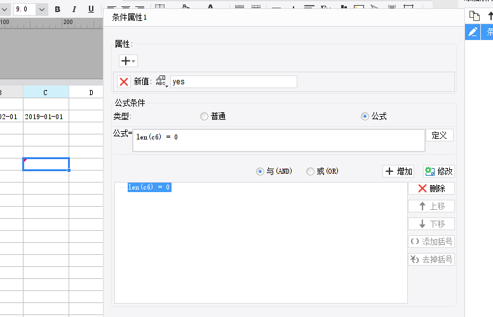Click the 新值 input field containing yes
This screenshot has width=493, height=317.
233,82
